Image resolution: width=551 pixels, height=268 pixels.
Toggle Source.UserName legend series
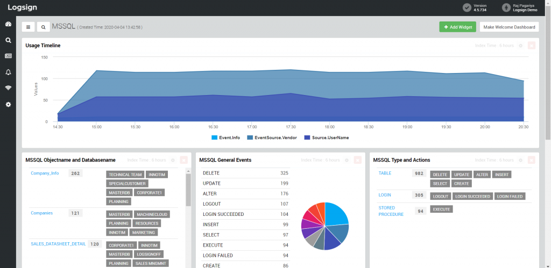click(x=327, y=137)
